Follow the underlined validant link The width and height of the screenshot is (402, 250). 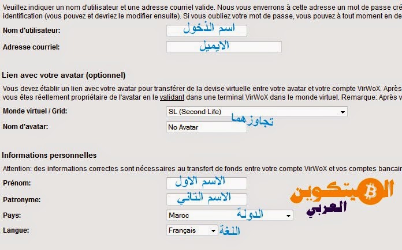click(172, 97)
